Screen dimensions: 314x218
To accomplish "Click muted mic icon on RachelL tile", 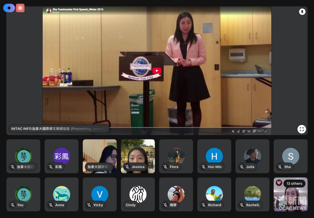I will click(242, 205).
